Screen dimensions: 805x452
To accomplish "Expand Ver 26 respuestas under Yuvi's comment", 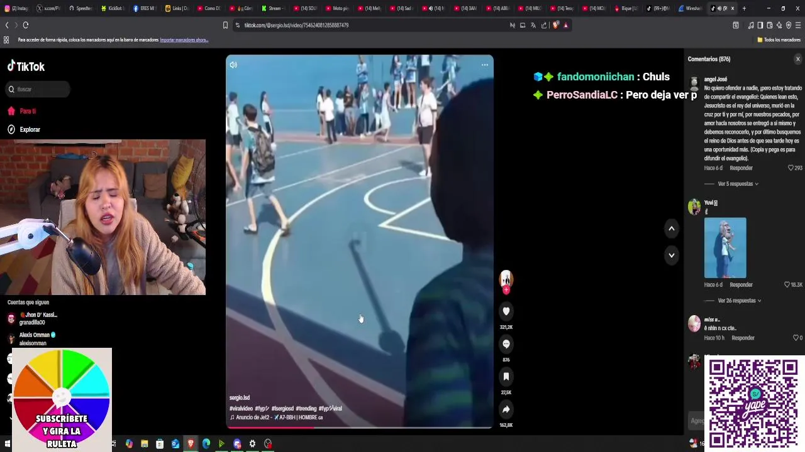I will point(740,301).
